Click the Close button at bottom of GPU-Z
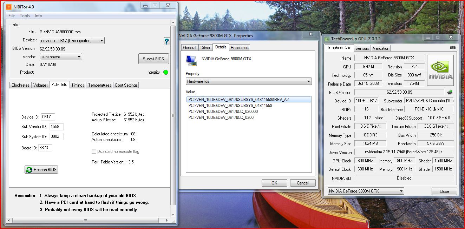This screenshot has width=465, height=229. (444, 191)
